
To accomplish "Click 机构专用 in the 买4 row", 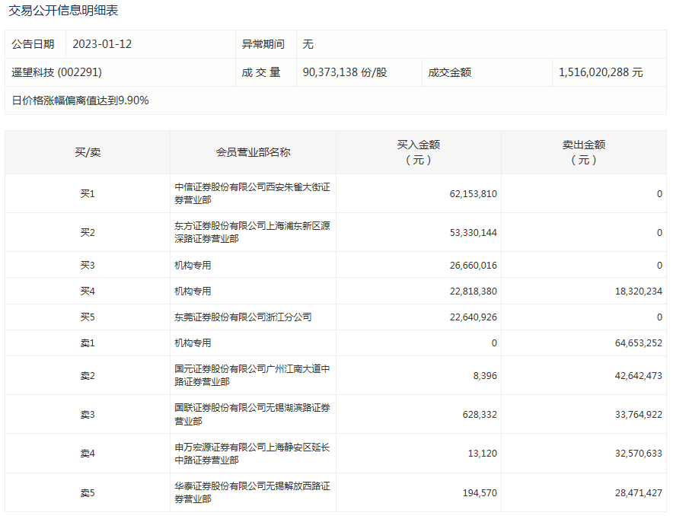I will point(193,291).
